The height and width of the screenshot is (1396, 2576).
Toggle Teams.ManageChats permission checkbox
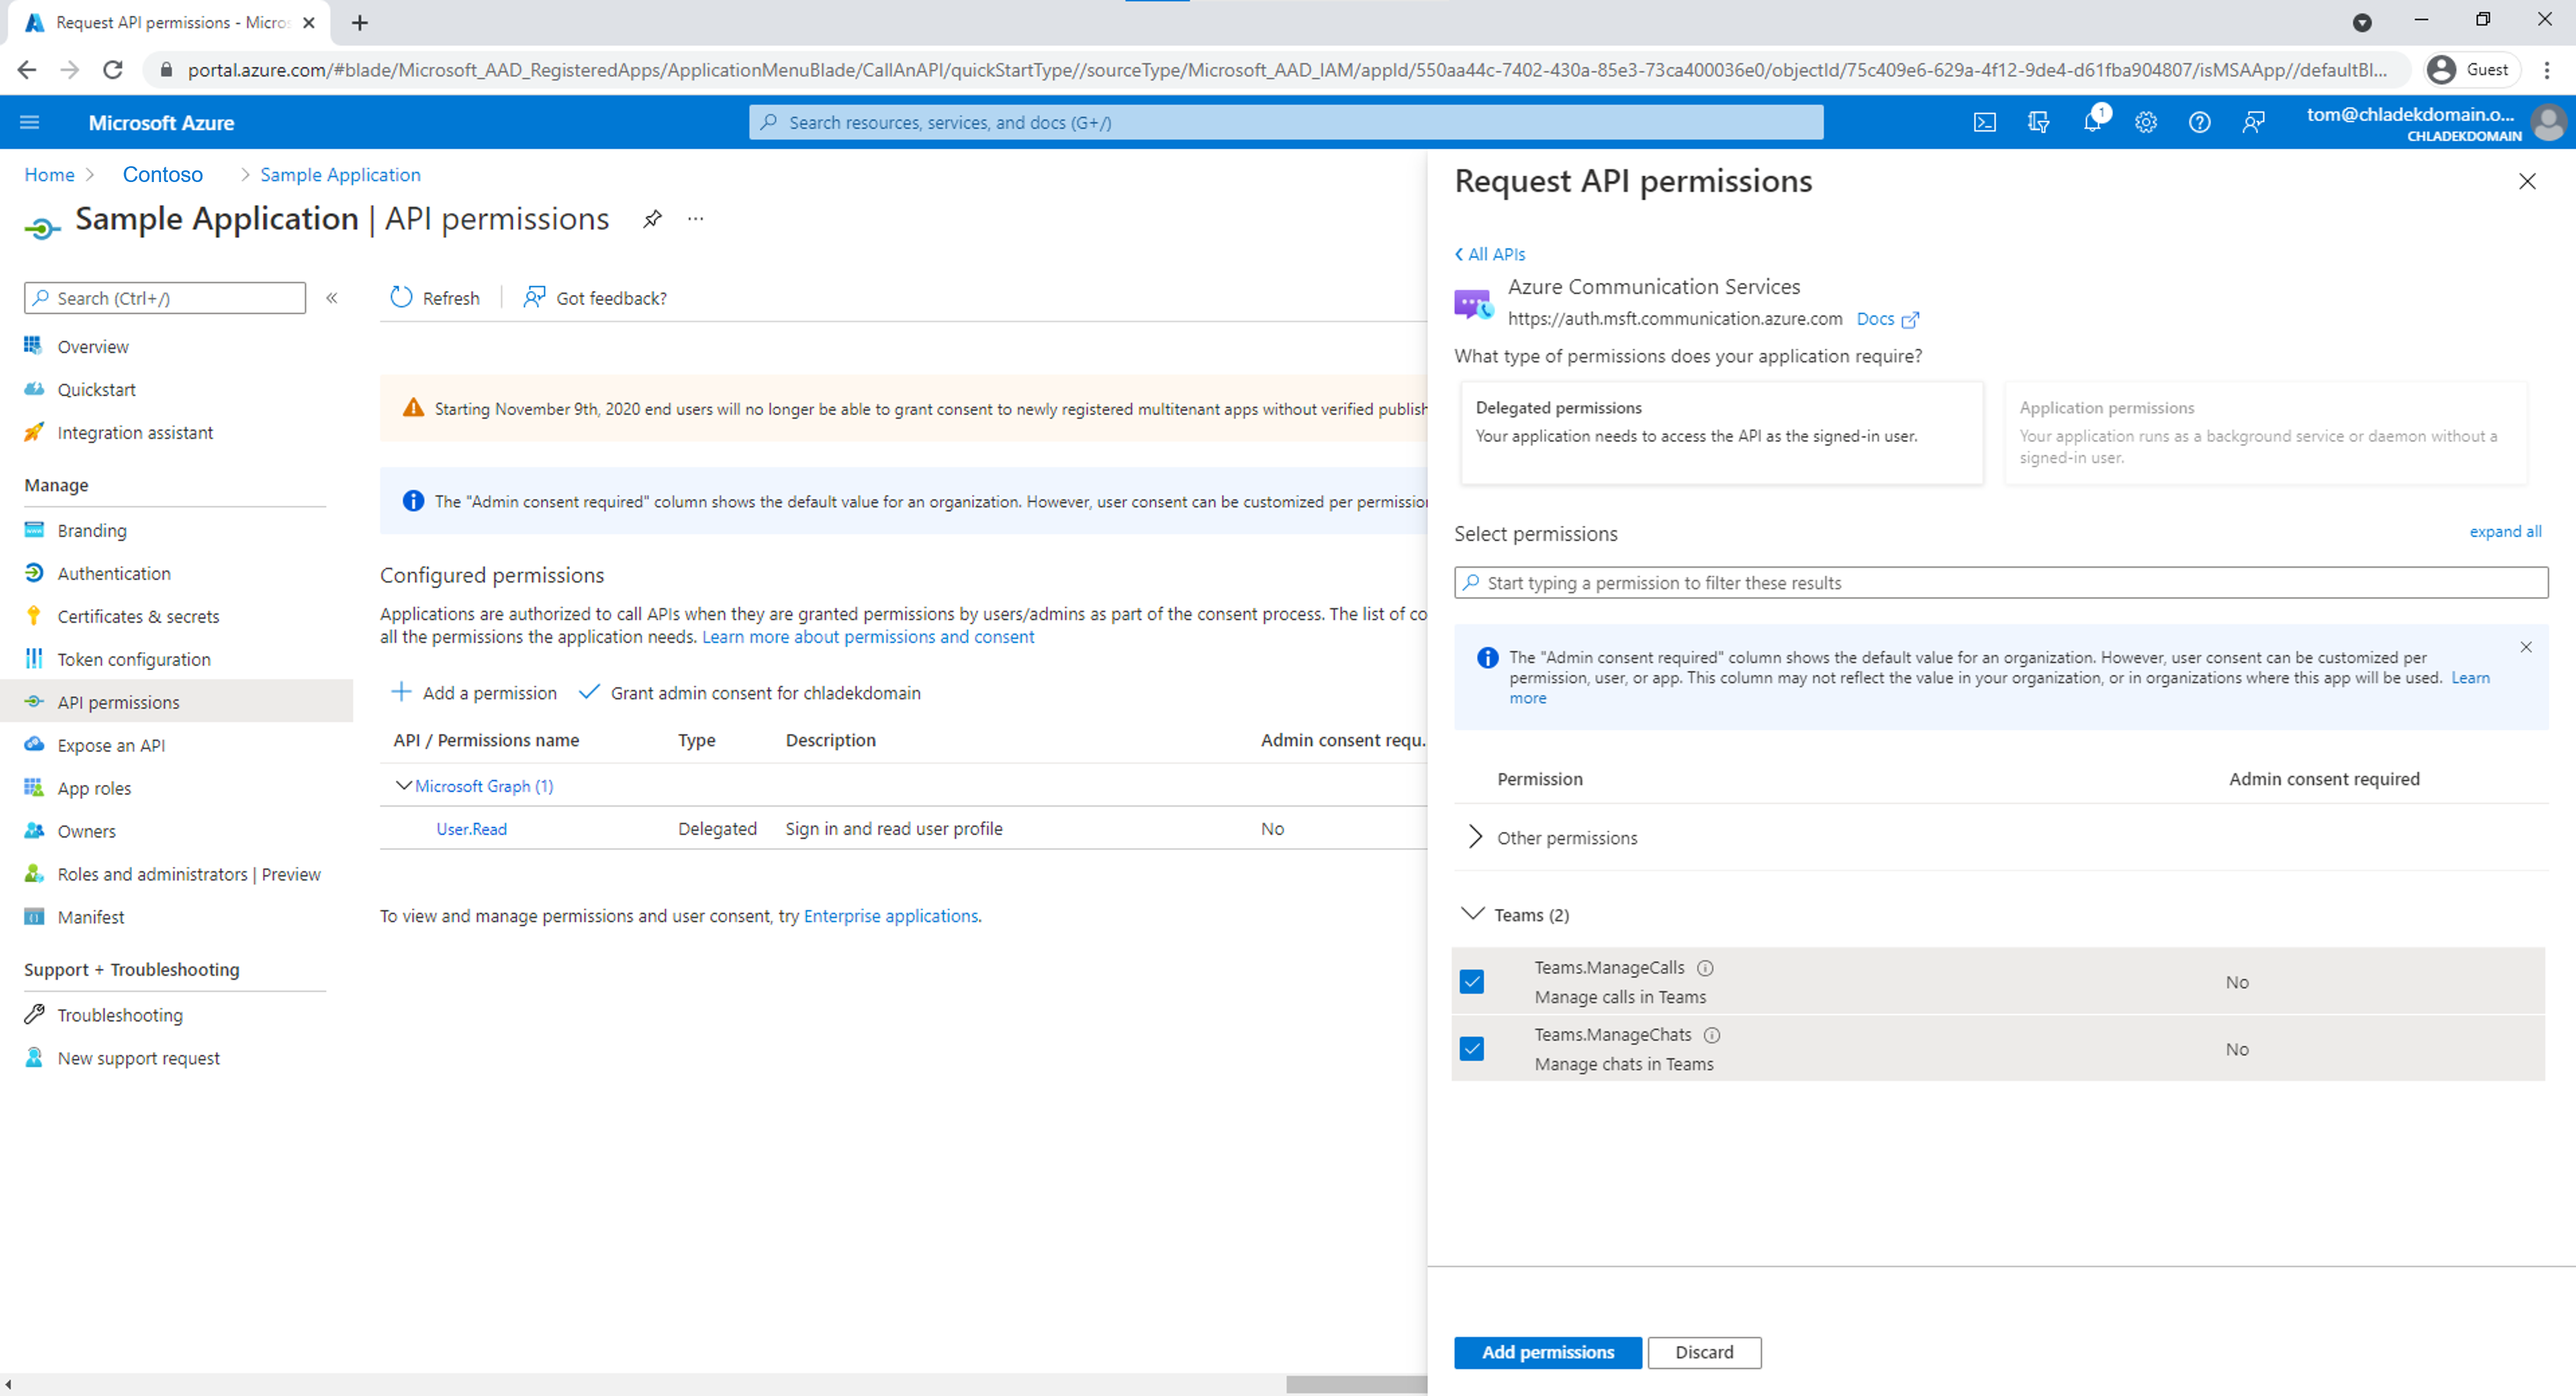click(x=1472, y=1047)
